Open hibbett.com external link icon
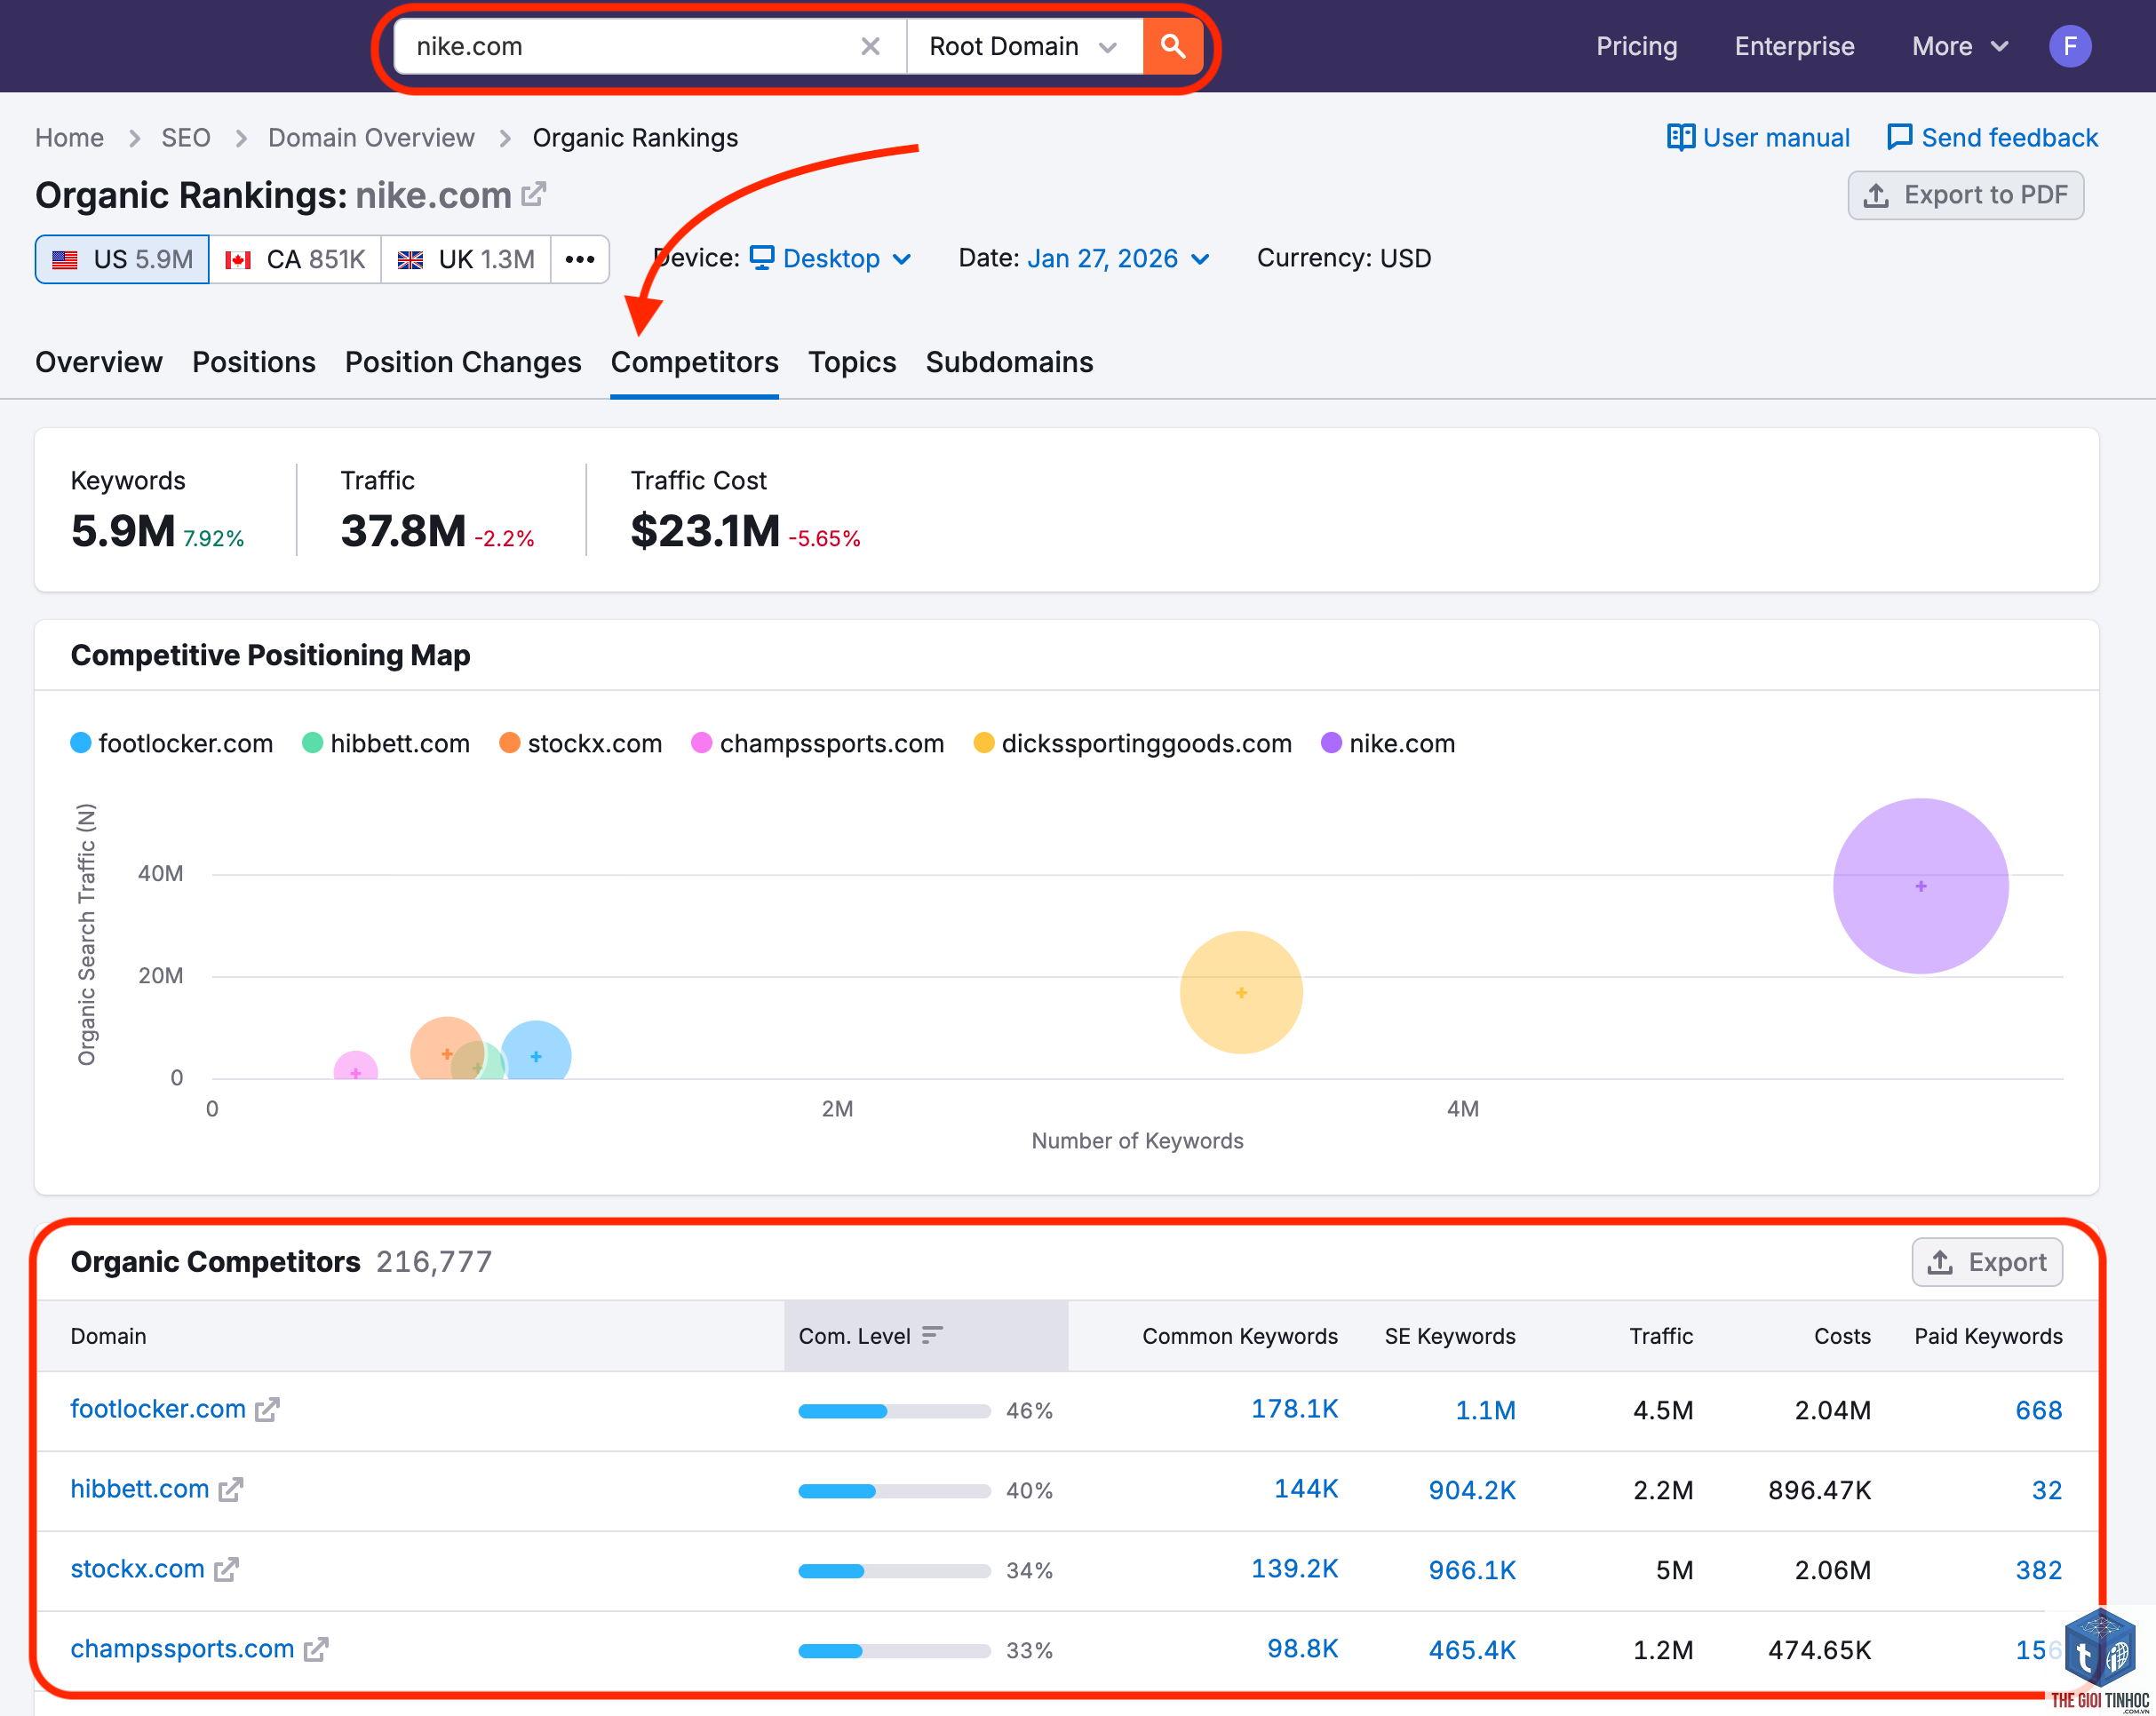The width and height of the screenshot is (2156, 1716). tap(231, 1490)
